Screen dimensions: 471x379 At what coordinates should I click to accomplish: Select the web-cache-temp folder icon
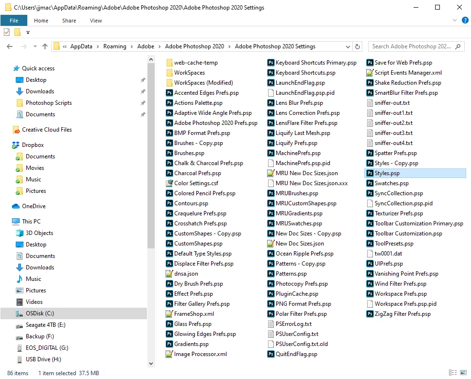tap(169, 63)
